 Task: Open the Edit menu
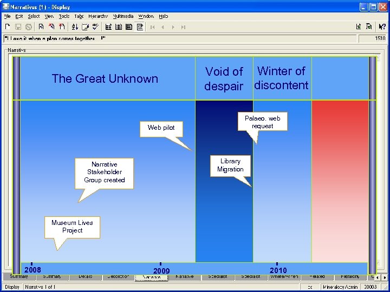click(x=19, y=16)
